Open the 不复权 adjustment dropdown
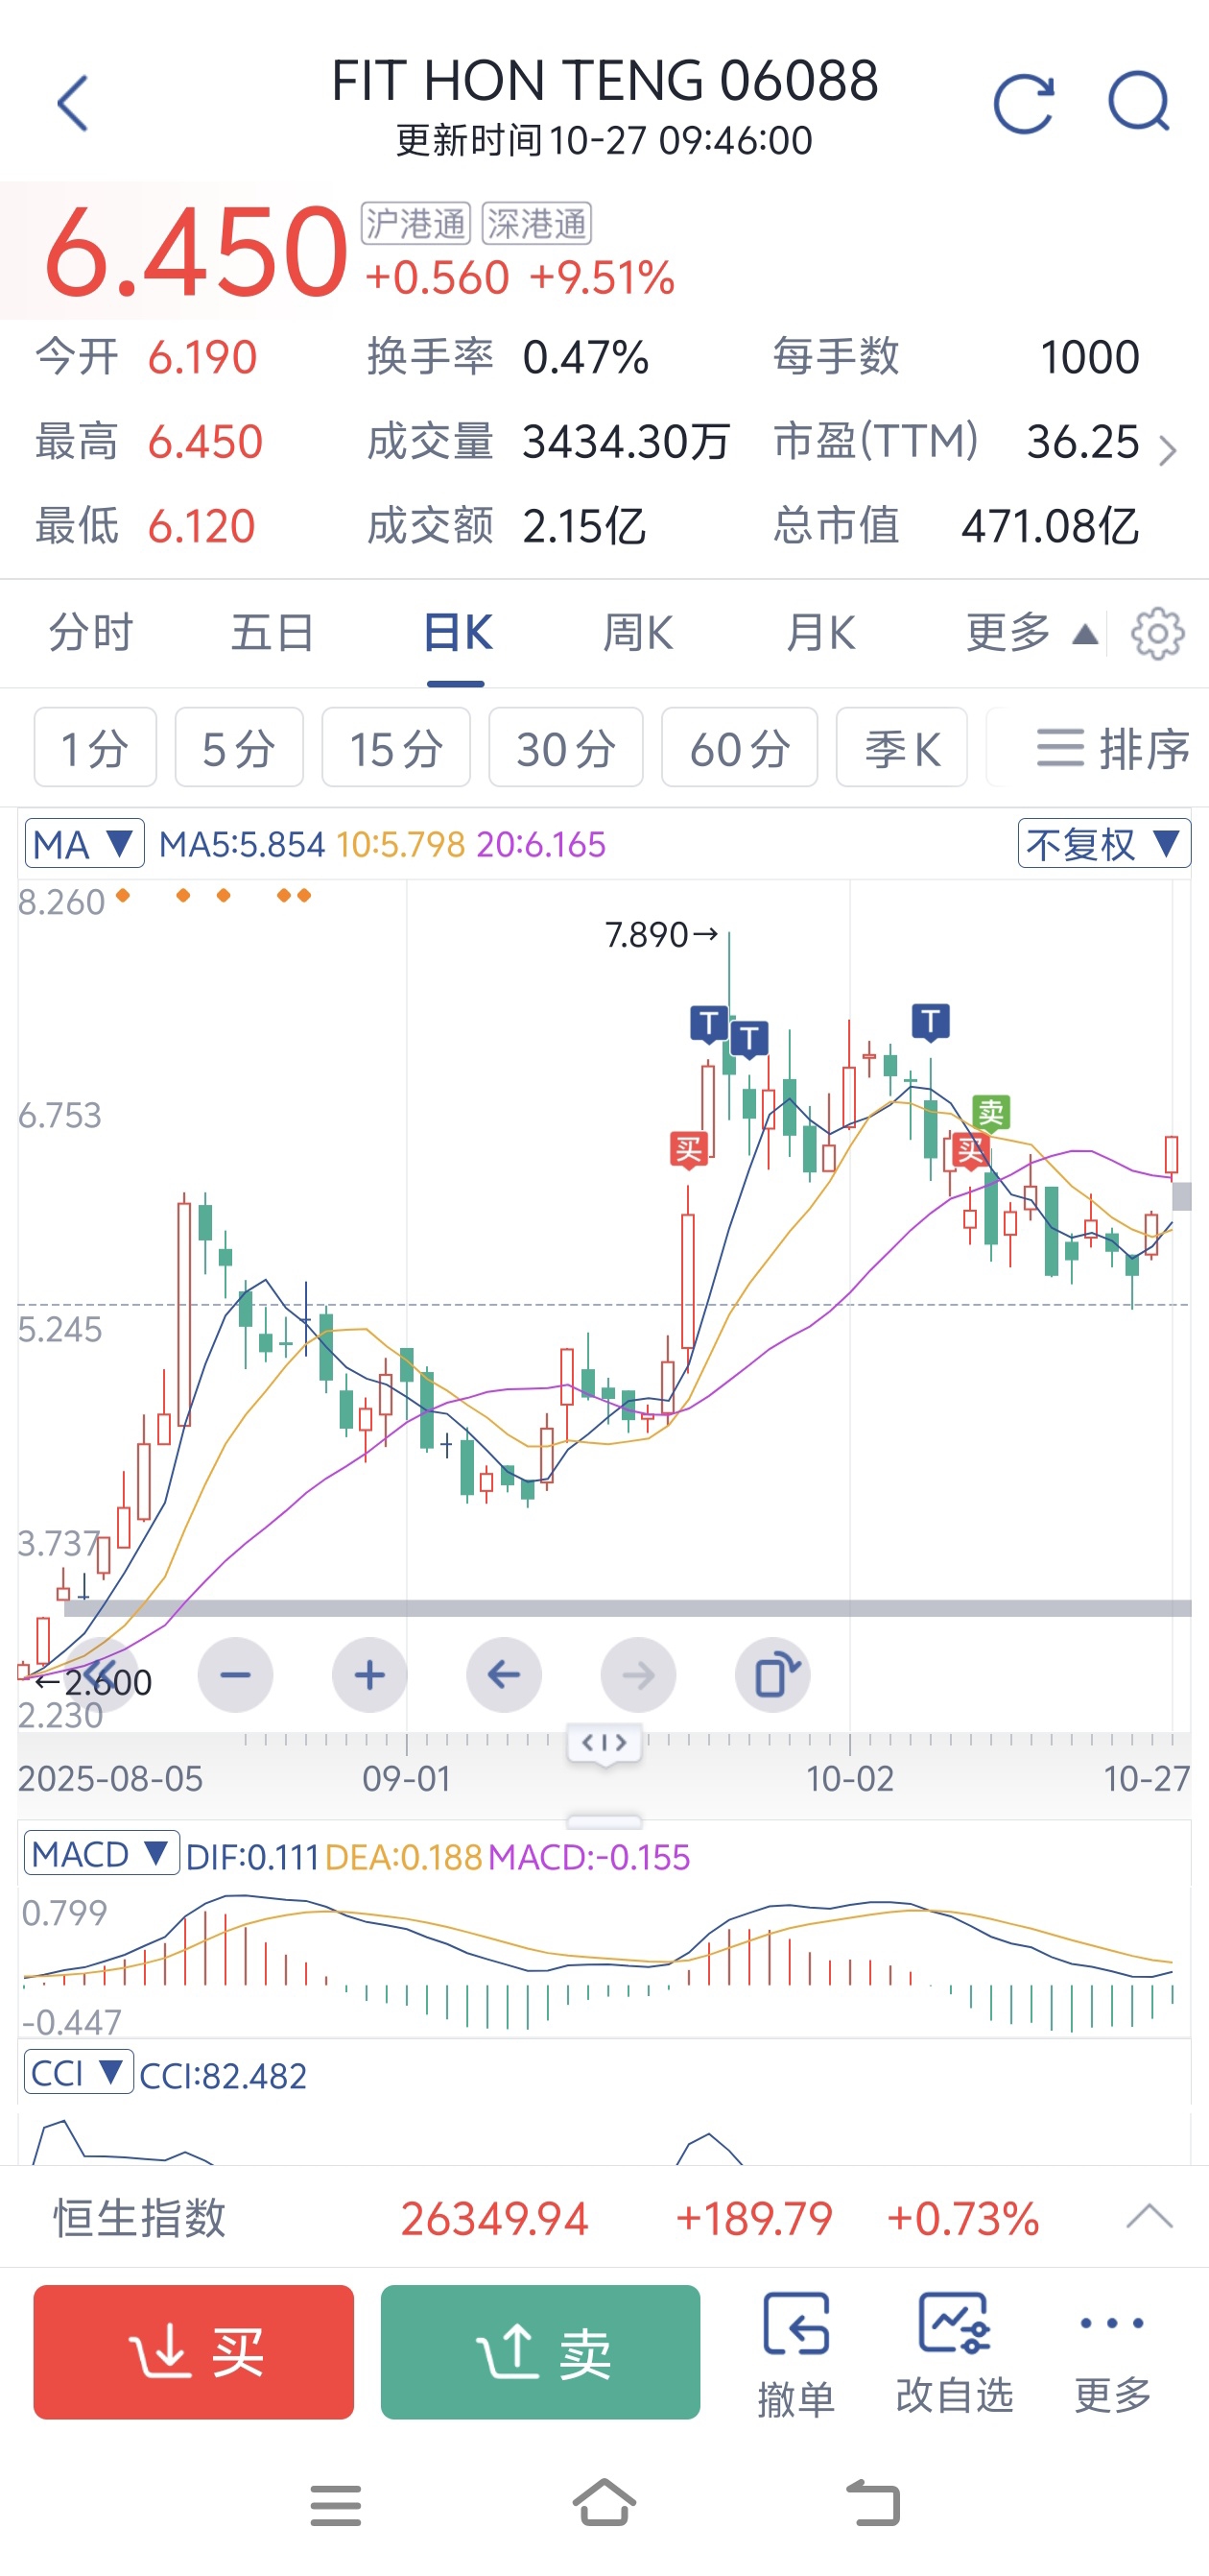 [x=1103, y=845]
